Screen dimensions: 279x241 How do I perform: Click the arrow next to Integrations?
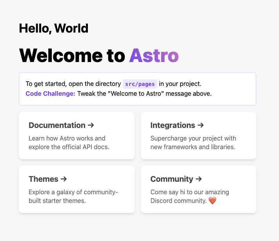coord(201,125)
